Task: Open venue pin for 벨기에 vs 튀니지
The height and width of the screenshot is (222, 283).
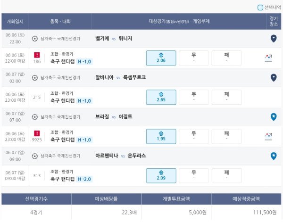Action: (x=274, y=38)
